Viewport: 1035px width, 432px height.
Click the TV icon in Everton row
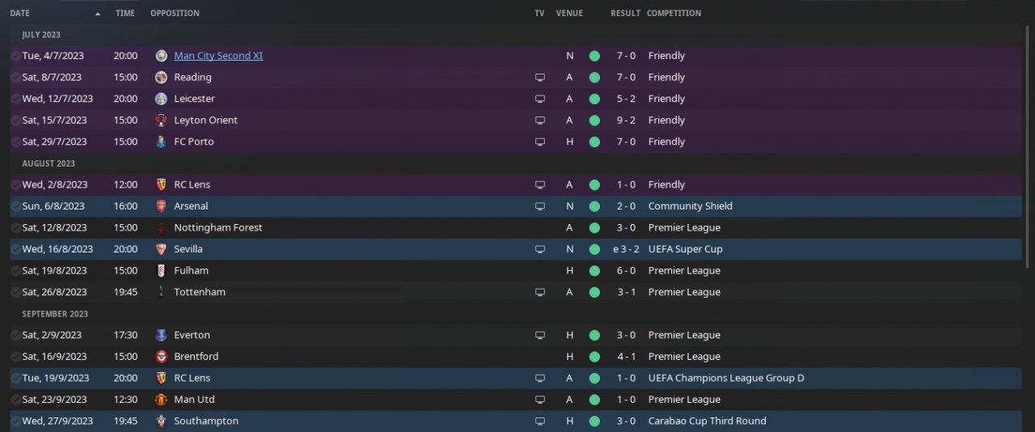point(539,335)
